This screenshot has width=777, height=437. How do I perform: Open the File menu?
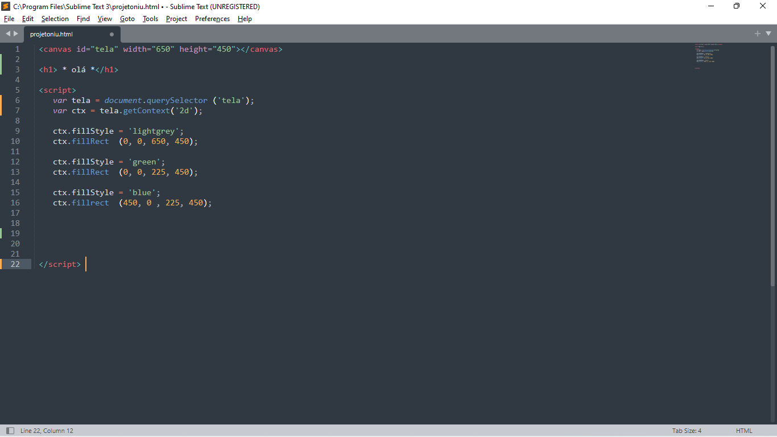pyautogui.click(x=9, y=19)
